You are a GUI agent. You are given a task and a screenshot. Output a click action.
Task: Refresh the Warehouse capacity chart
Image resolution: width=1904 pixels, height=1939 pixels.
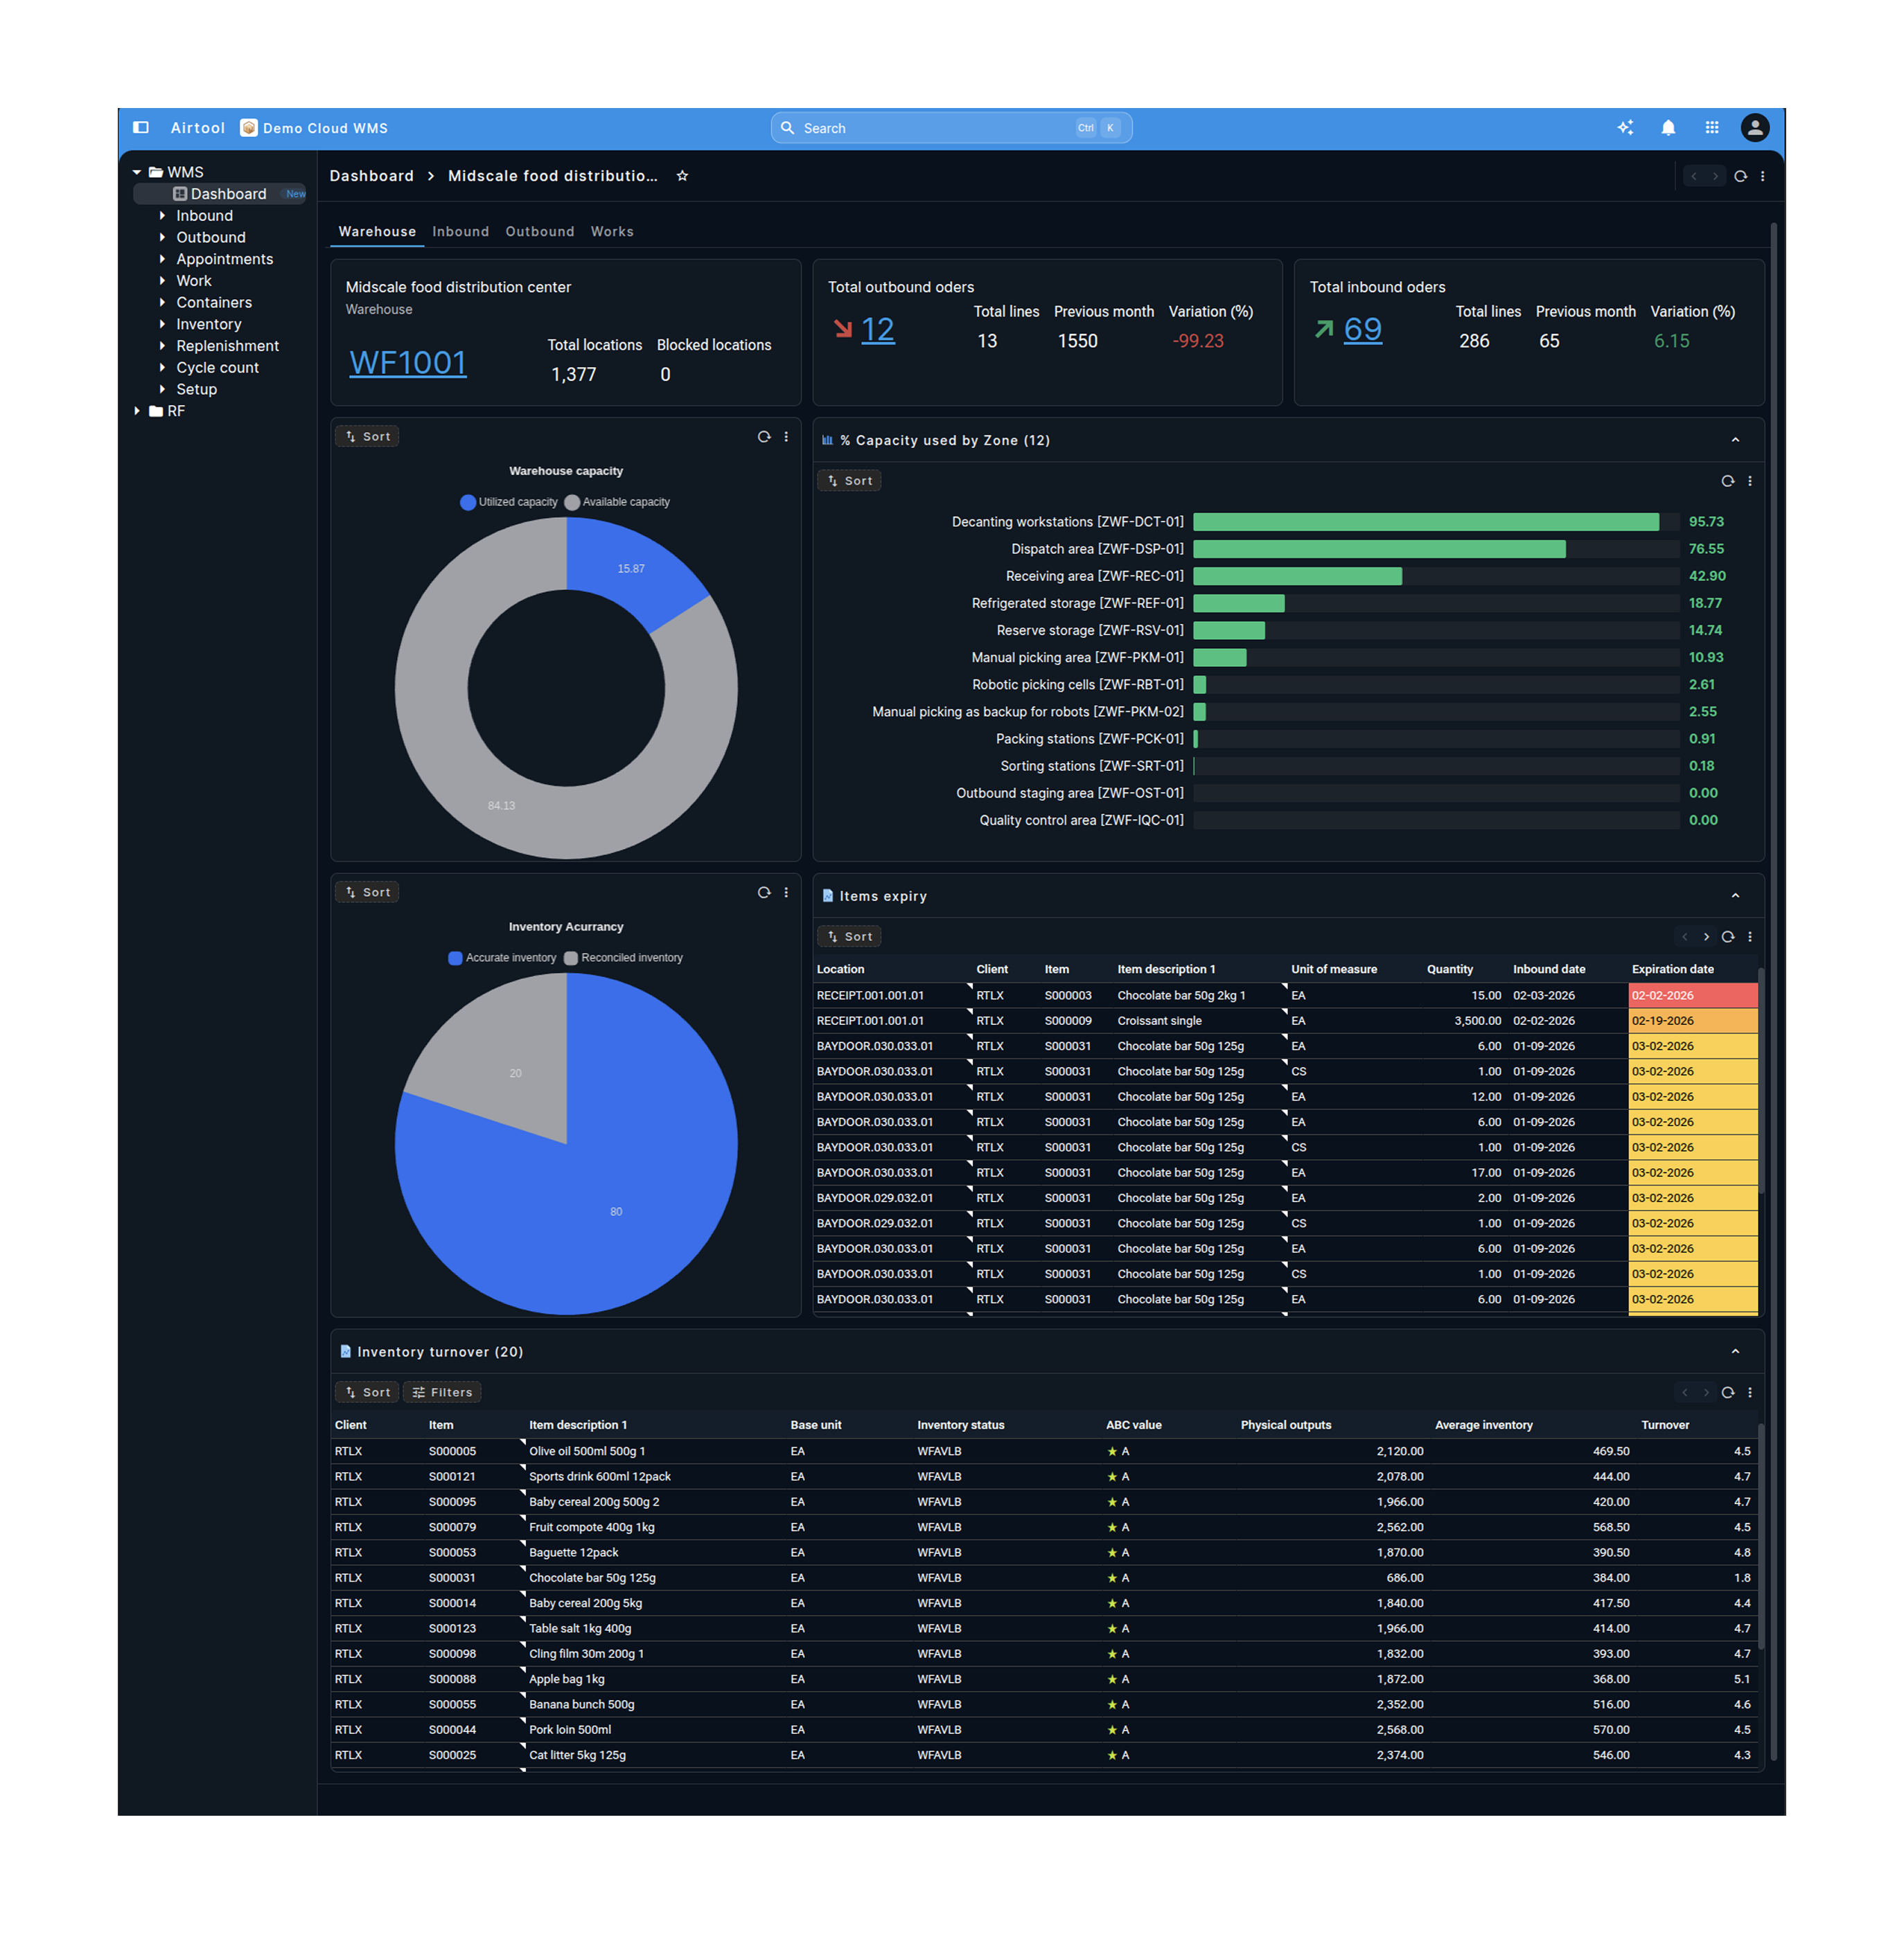coord(764,437)
